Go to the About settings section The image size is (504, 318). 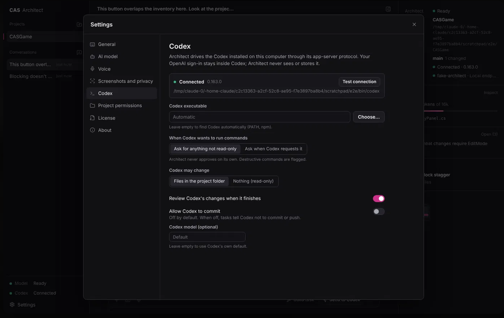(122, 130)
